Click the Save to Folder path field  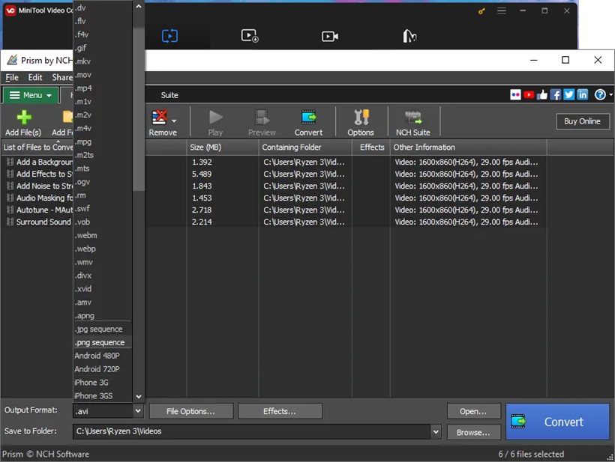252,431
